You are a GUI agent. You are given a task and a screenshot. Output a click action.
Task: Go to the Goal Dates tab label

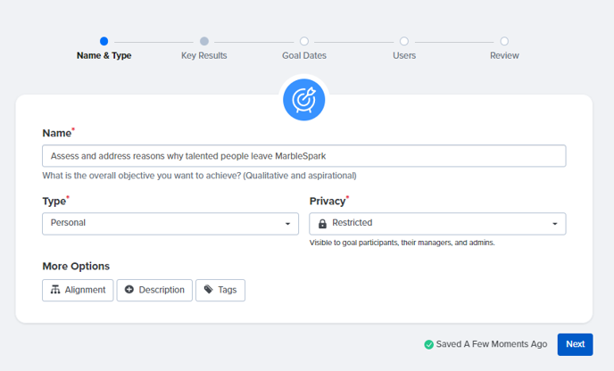pos(304,55)
